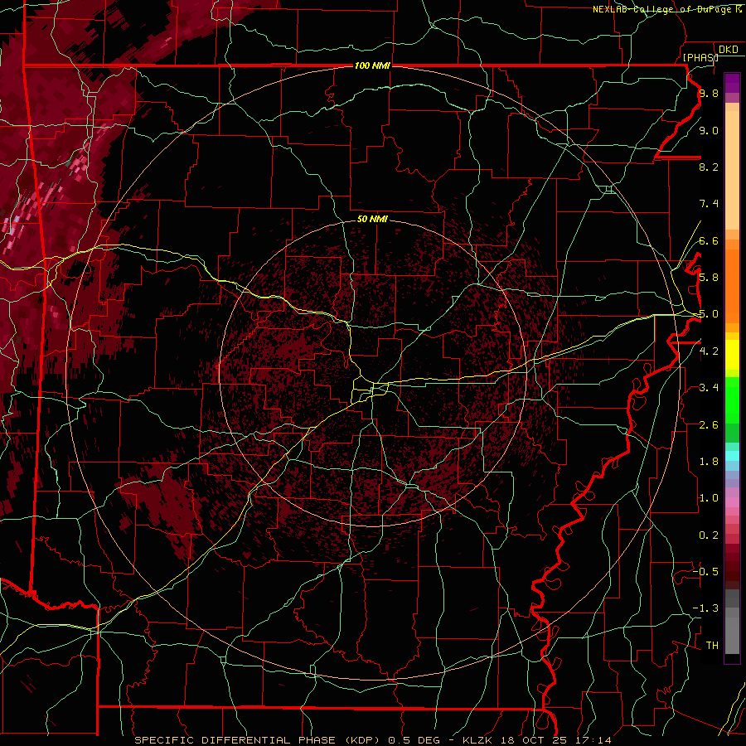Viewport: 746px width, 746px height.
Task: Click the 6.6 legend value
Action: pos(709,240)
